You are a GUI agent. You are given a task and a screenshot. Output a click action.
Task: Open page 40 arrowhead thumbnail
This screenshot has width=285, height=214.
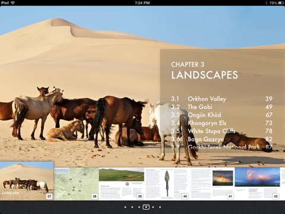click(x=167, y=184)
